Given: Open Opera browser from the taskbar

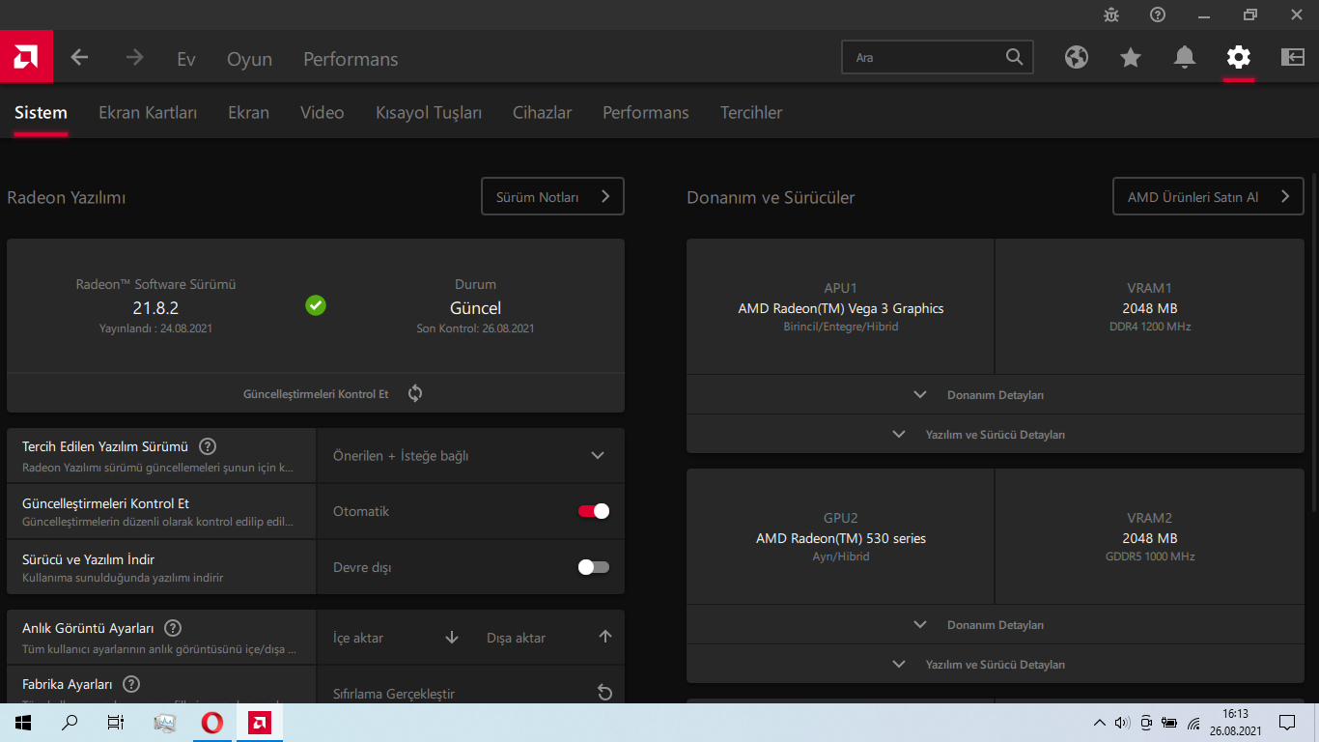Looking at the screenshot, I should tap(212, 723).
